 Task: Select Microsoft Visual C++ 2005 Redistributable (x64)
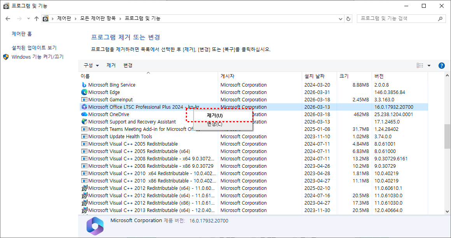coord(139,151)
